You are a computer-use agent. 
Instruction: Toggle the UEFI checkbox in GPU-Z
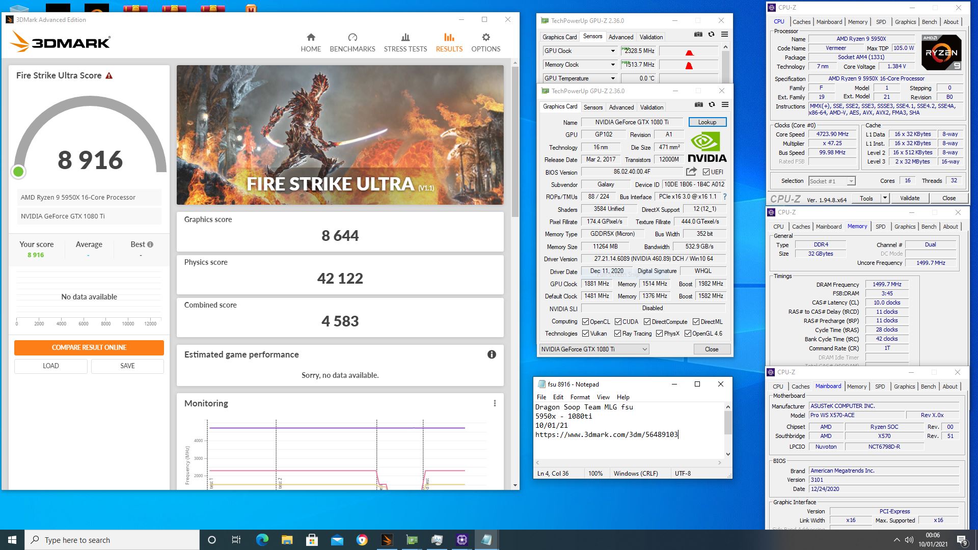point(706,172)
